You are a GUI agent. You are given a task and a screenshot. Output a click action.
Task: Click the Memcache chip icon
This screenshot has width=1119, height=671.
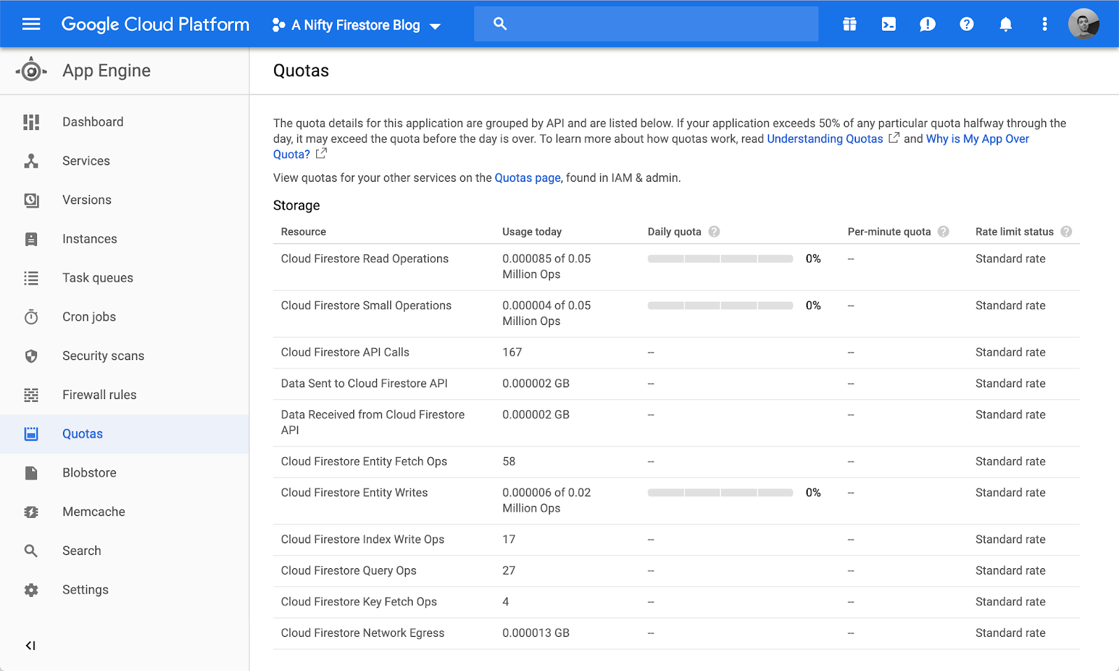pyautogui.click(x=31, y=512)
